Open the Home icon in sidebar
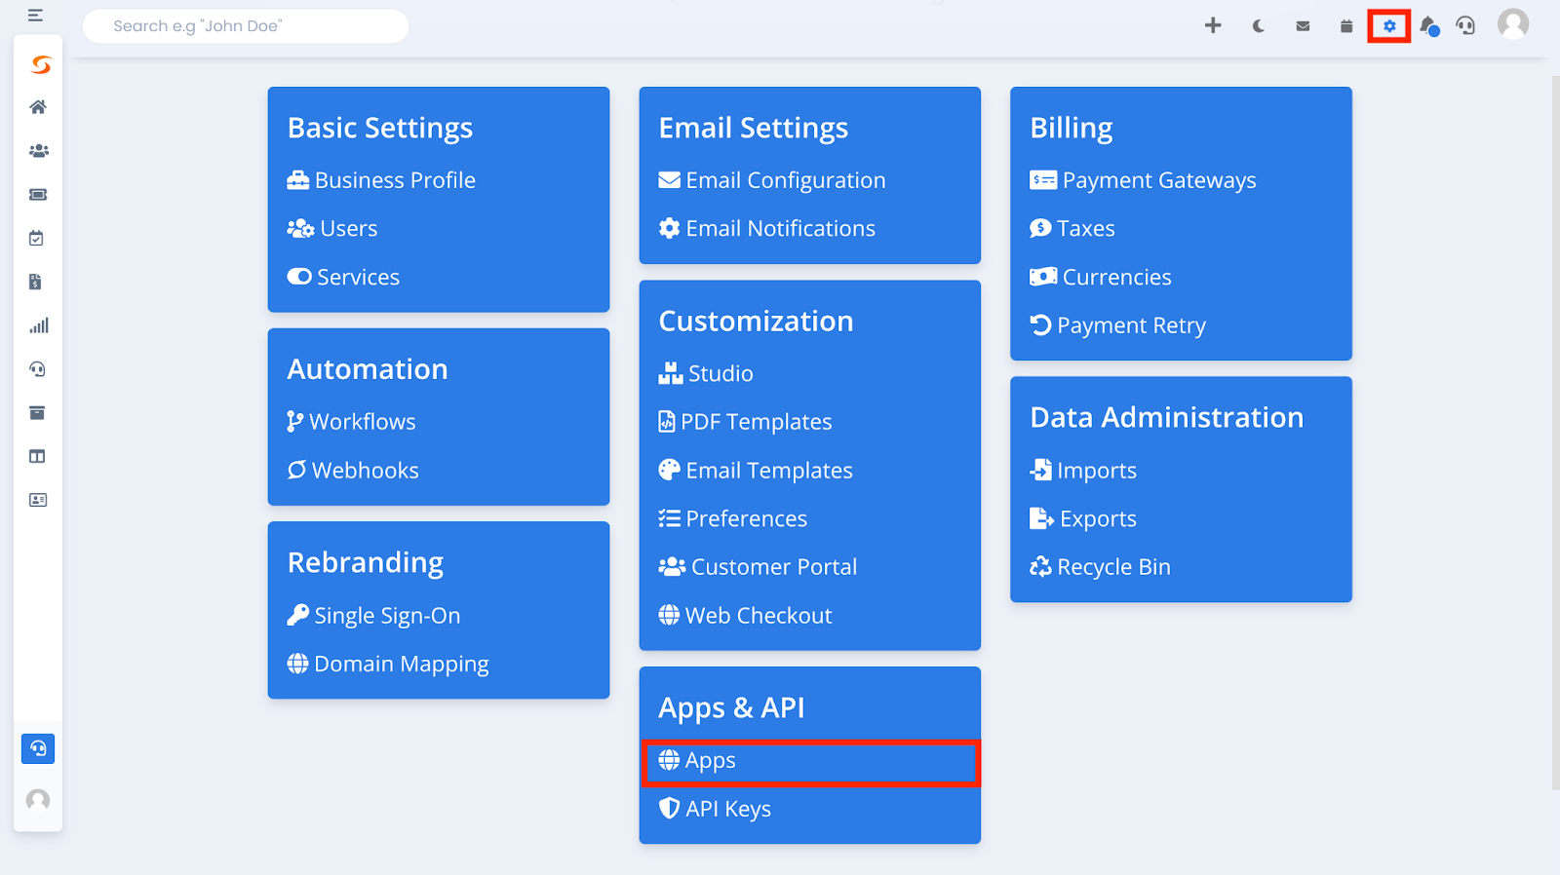The image size is (1560, 875). (x=38, y=107)
